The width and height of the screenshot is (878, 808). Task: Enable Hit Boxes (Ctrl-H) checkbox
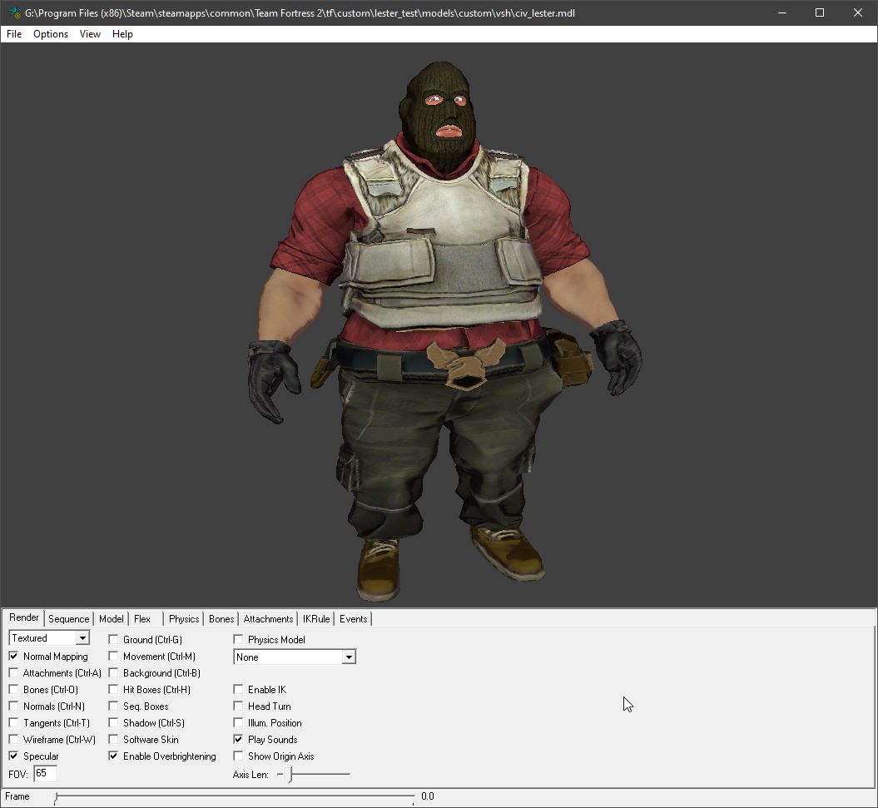tap(113, 689)
